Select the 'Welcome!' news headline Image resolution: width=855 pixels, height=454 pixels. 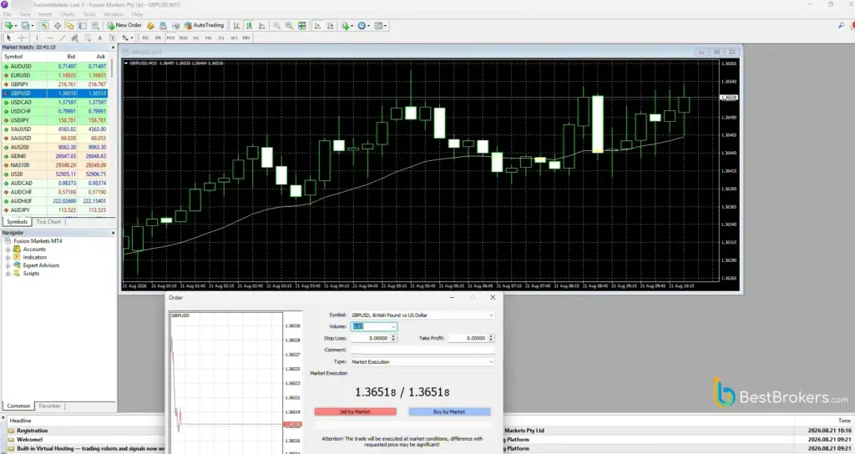[x=29, y=439]
